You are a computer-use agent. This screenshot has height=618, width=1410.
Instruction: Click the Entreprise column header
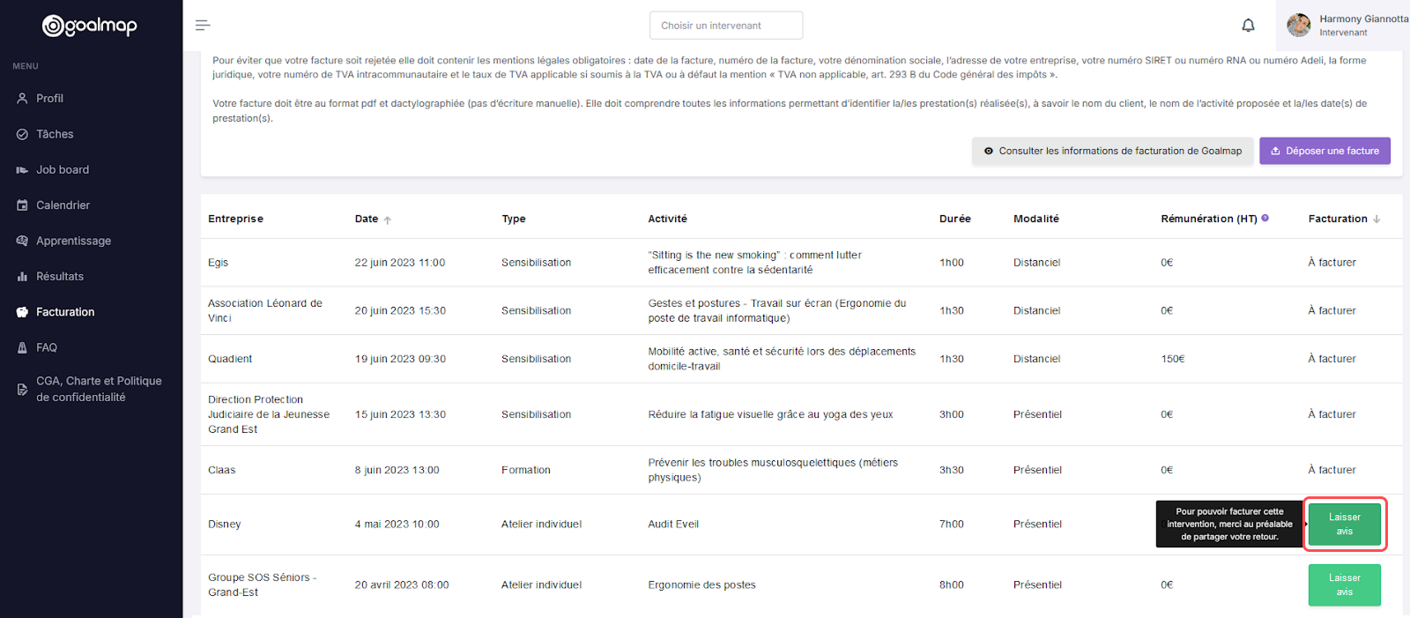click(x=235, y=219)
